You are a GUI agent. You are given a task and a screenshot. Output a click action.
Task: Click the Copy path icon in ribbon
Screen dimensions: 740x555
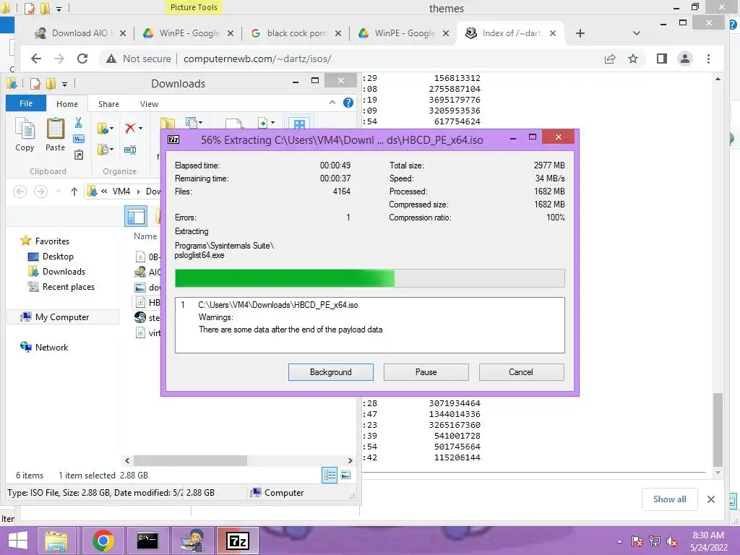pos(79,139)
